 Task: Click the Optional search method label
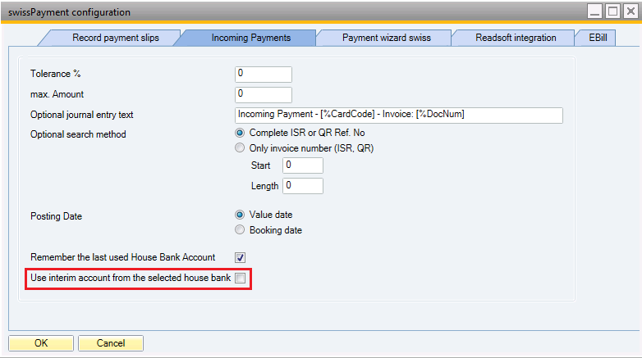point(78,134)
